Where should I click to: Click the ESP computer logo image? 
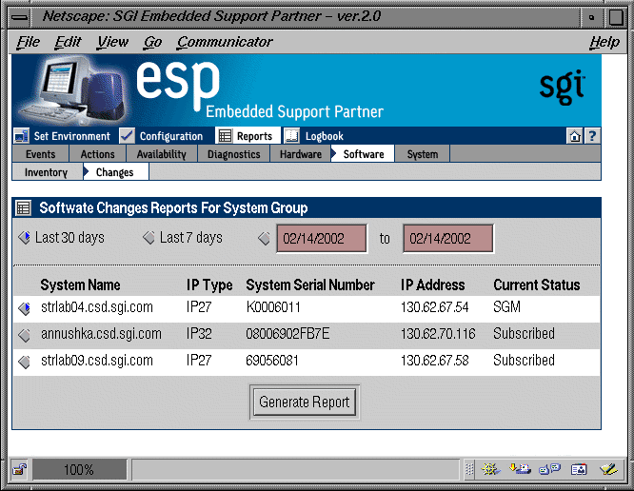[74, 90]
